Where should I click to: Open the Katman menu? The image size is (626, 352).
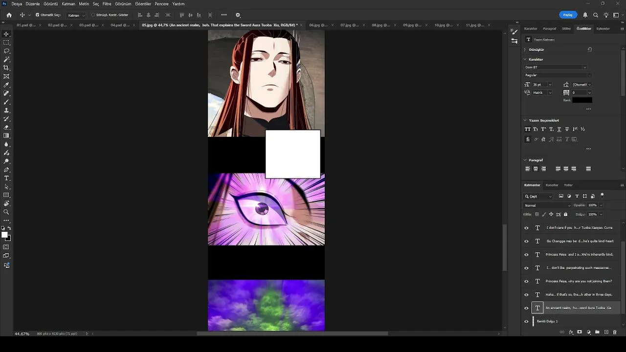click(x=68, y=4)
